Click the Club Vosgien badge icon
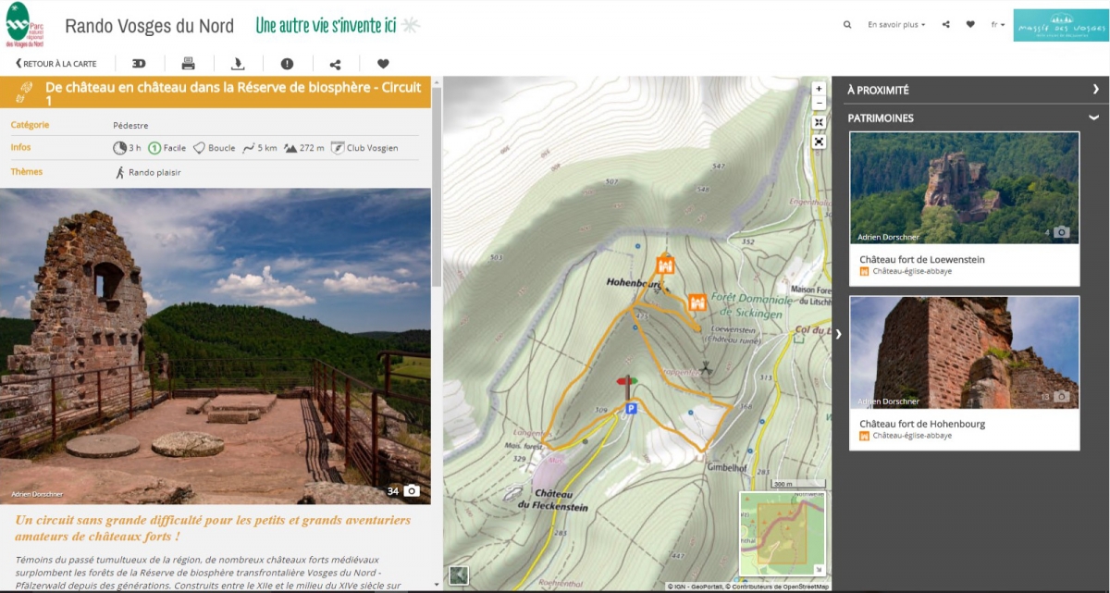Viewport: 1110px width, 593px height. [338, 148]
